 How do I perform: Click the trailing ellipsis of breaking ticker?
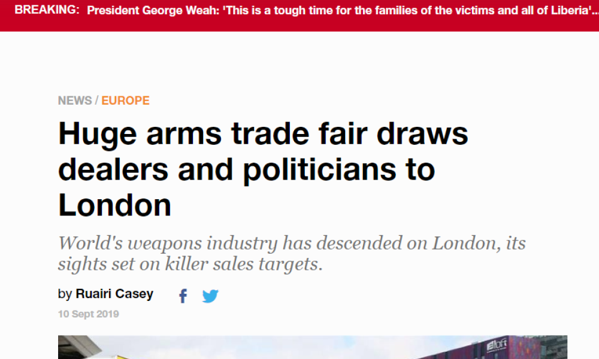(x=595, y=11)
